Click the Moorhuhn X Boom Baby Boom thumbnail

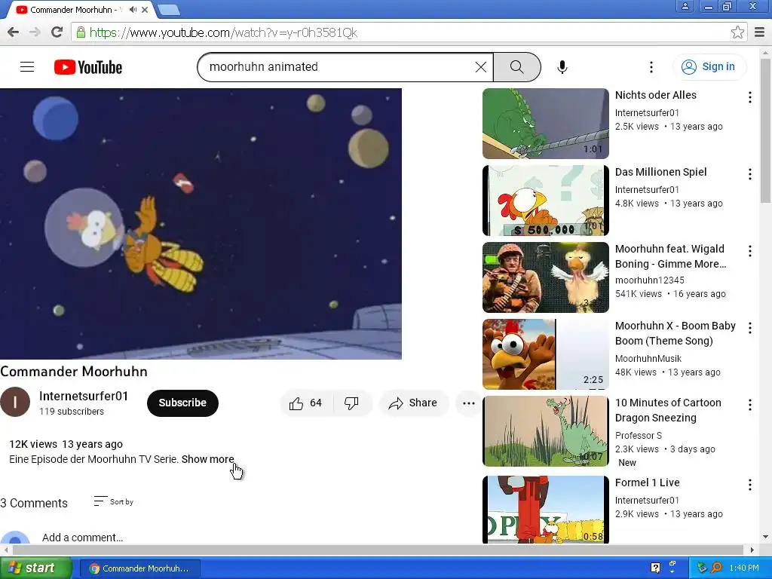coord(546,354)
